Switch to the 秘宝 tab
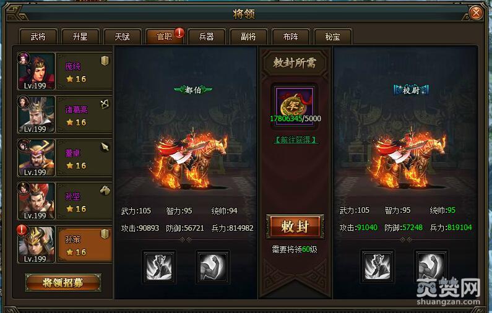This screenshot has width=492, height=313. (x=332, y=36)
